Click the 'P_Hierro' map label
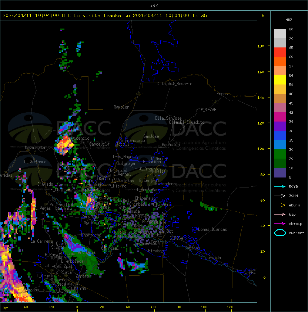 point(117,186)
